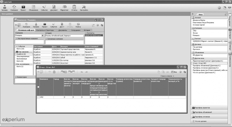
Task: Click the События icon in company window toolbar
Action: point(53,25)
